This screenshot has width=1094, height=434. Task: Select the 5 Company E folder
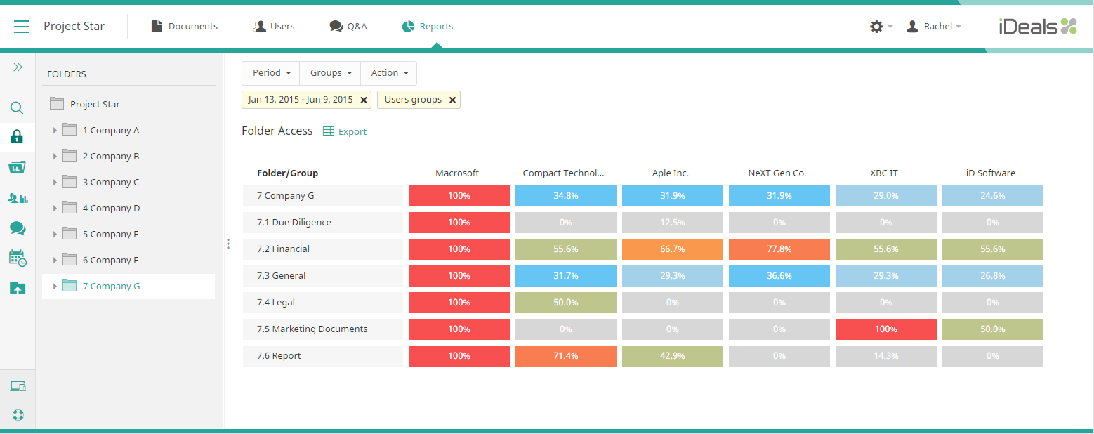coord(110,235)
